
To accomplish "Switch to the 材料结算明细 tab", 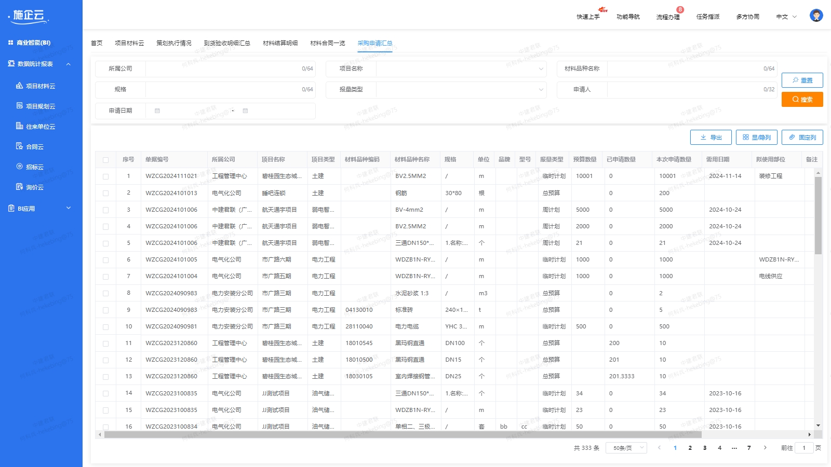I will pyautogui.click(x=280, y=43).
